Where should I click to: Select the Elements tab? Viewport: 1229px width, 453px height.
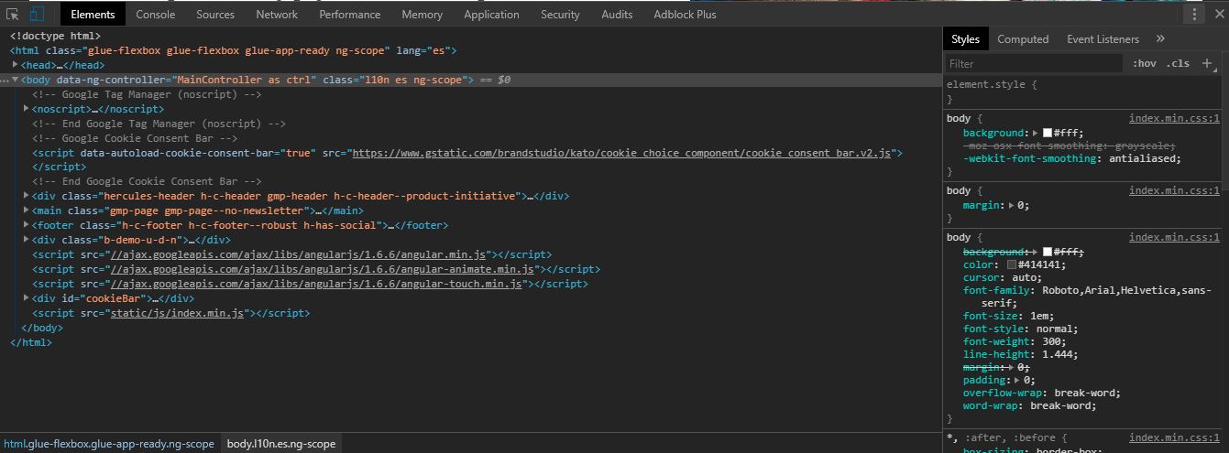pyautogui.click(x=93, y=15)
